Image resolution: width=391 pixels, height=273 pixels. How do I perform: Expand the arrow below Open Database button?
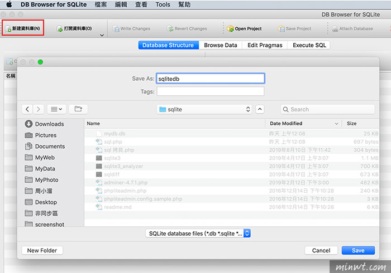point(102,35)
